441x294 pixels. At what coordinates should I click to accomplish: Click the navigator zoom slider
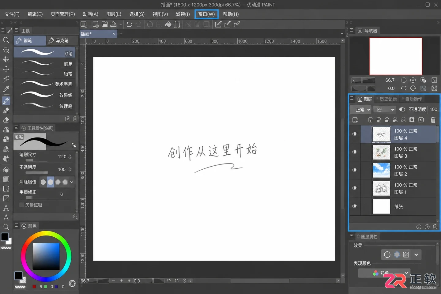coord(363,80)
